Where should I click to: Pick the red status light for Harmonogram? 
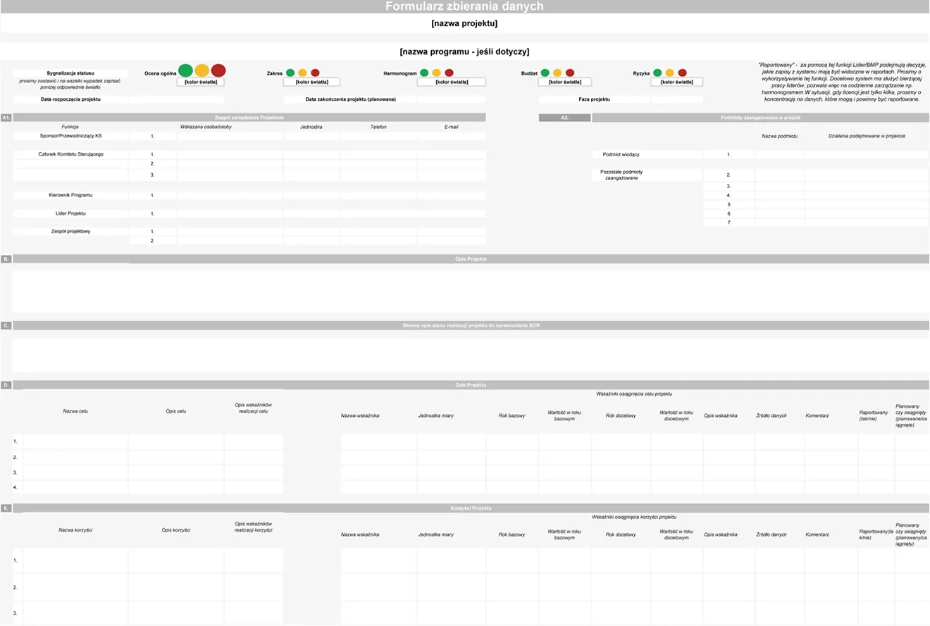click(x=449, y=73)
